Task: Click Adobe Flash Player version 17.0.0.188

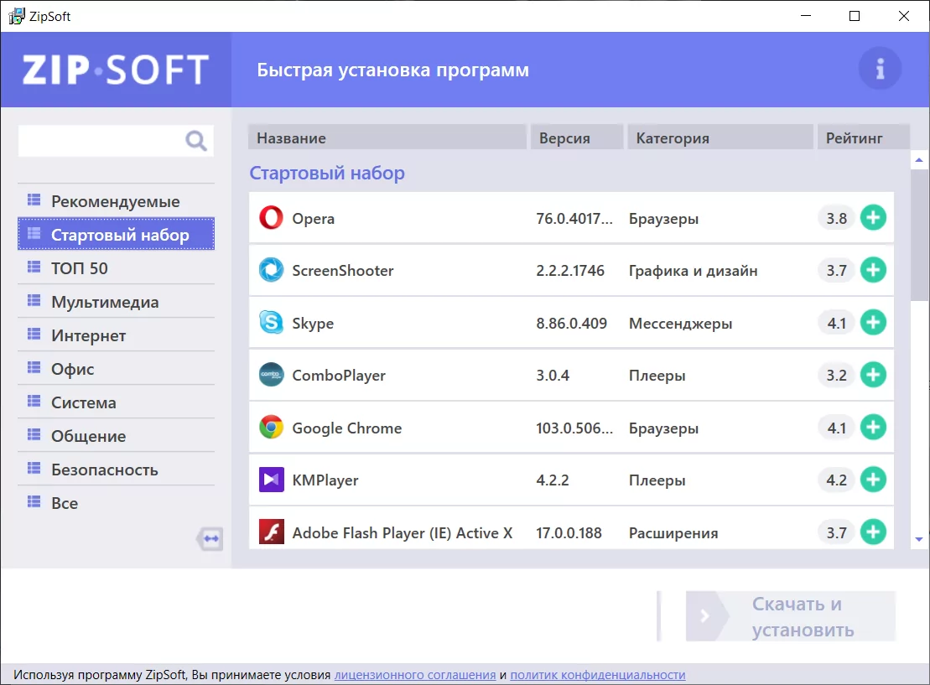Action: coord(569,532)
